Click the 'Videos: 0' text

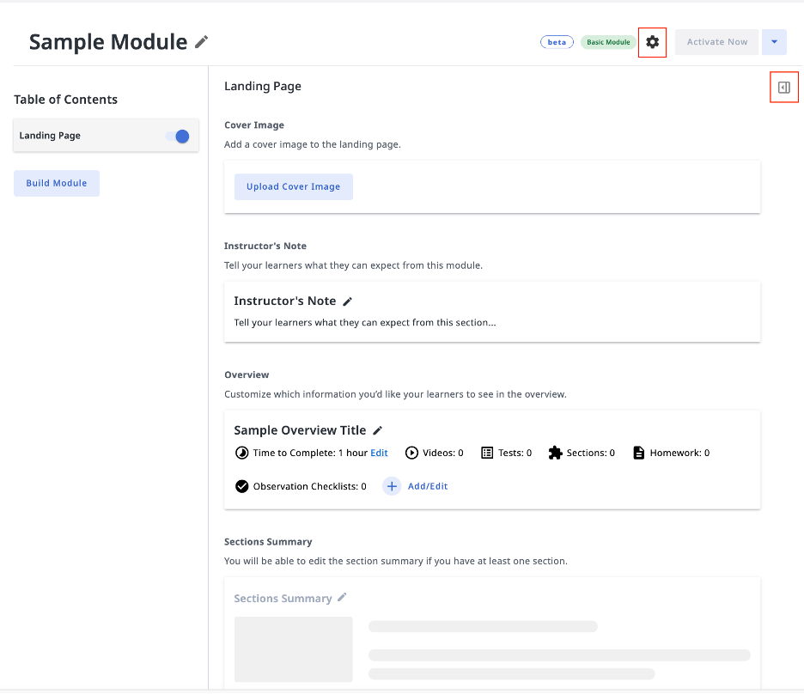click(443, 453)
